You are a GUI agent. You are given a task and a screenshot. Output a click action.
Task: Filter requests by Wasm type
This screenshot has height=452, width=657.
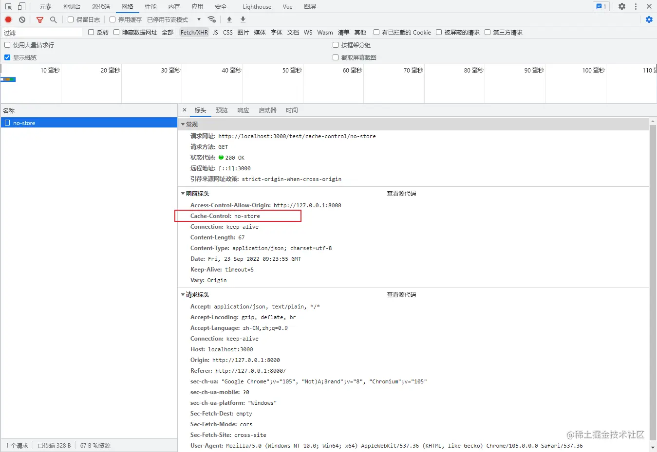[325, 32]
